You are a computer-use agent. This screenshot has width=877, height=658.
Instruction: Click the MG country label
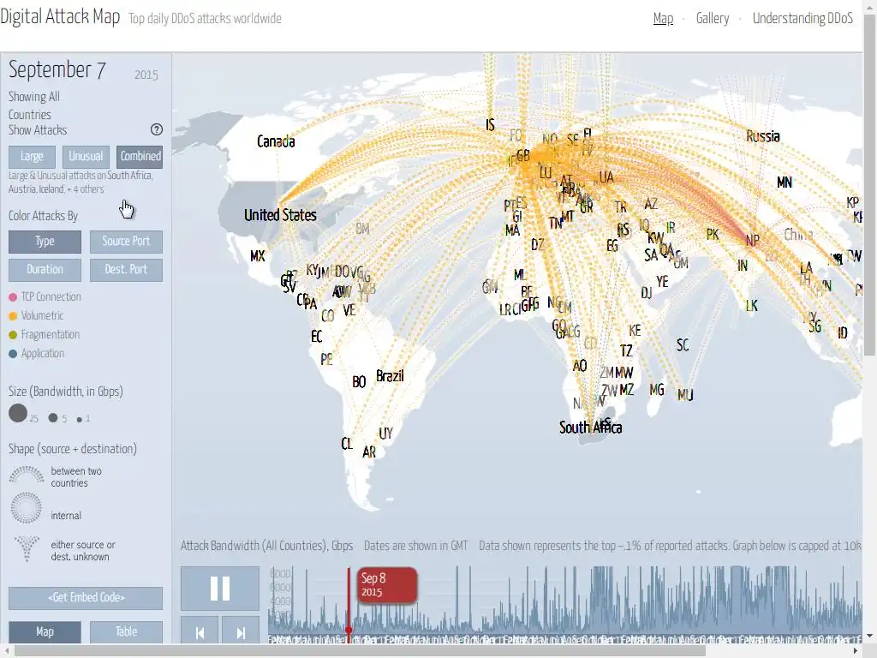(657, 390)
